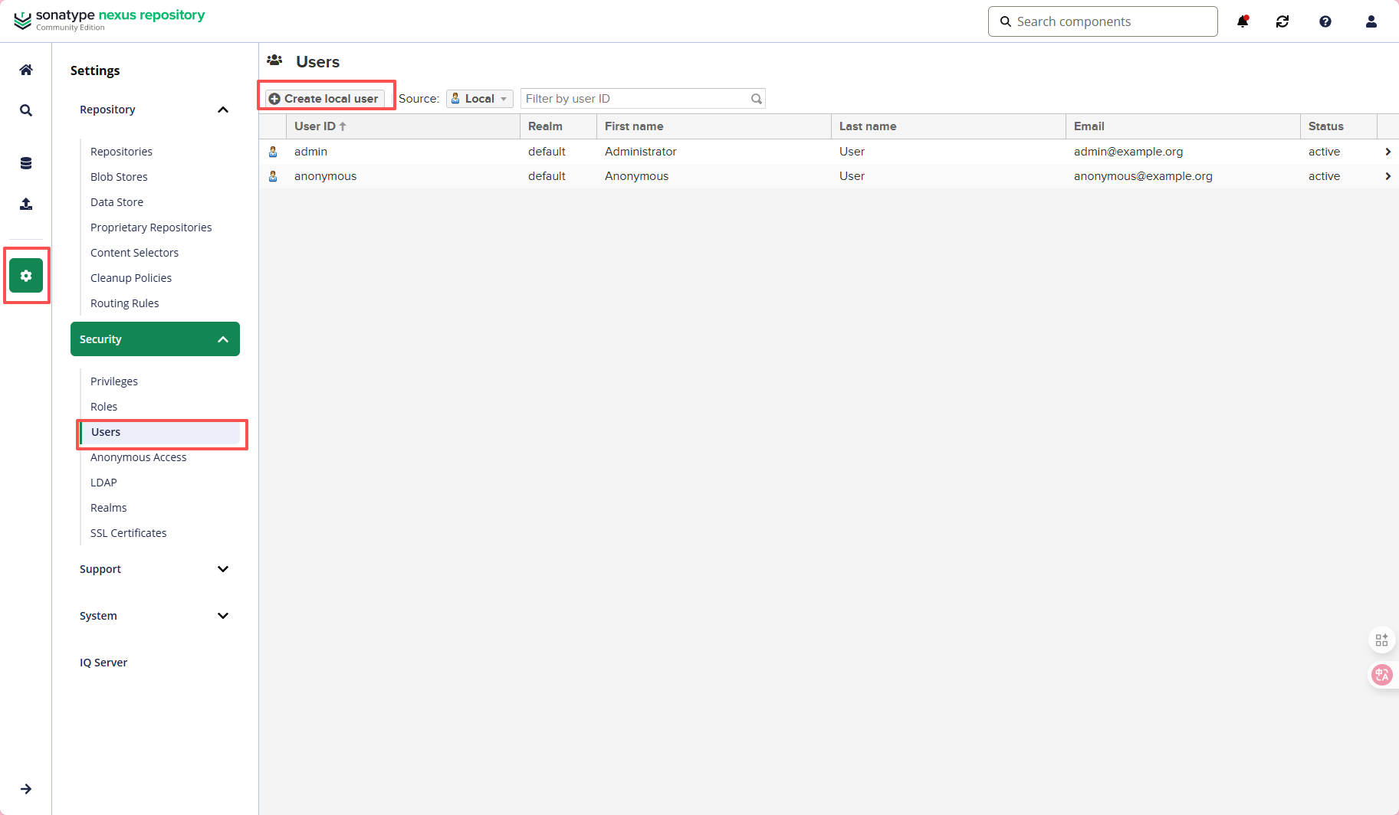Click the refresh icon in header
Screen dimensions: 1399x815
tap(1282, 21)
